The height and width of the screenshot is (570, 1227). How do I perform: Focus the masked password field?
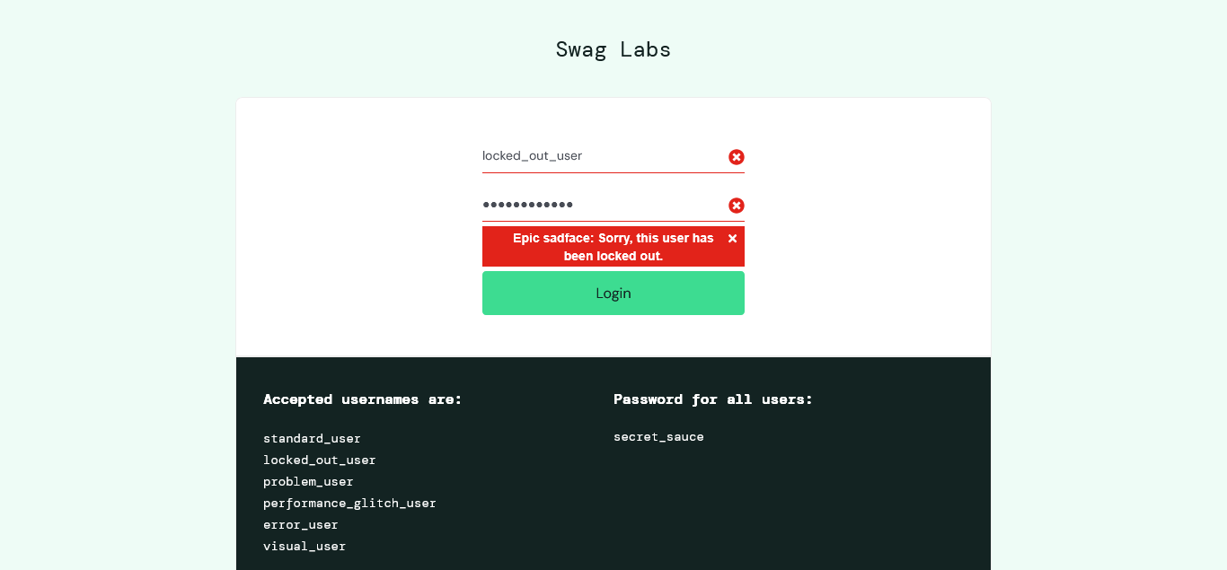point(613,205)
